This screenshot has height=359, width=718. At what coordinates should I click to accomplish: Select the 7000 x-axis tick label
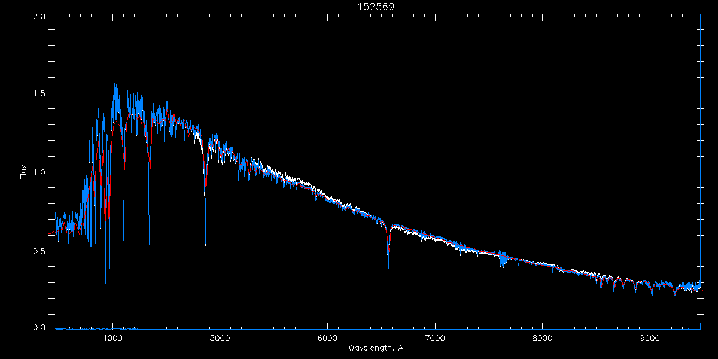pos(435,337)
